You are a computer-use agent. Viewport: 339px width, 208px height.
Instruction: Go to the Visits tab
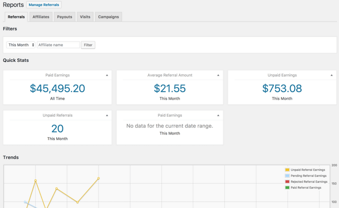click(85, 17)
